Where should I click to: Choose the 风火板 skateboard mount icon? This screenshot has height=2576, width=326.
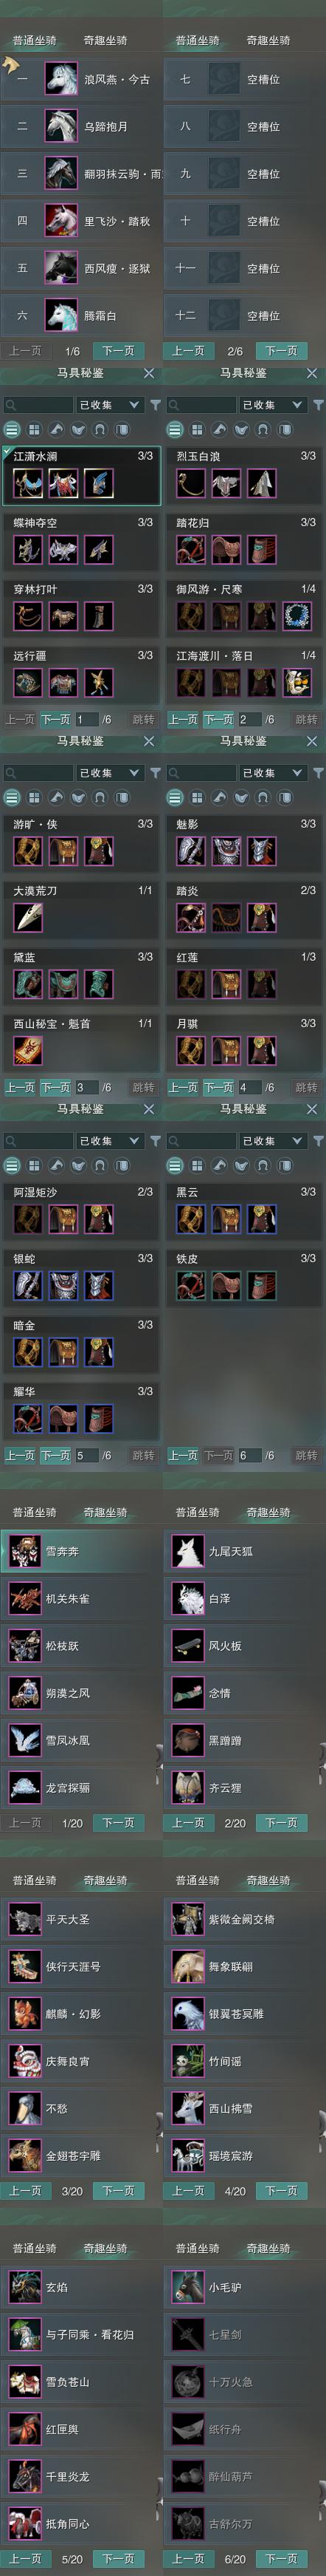[x=188, y=1645]
